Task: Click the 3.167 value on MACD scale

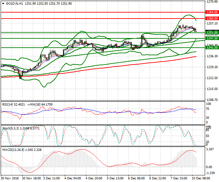Action: (x=210, y=150)
